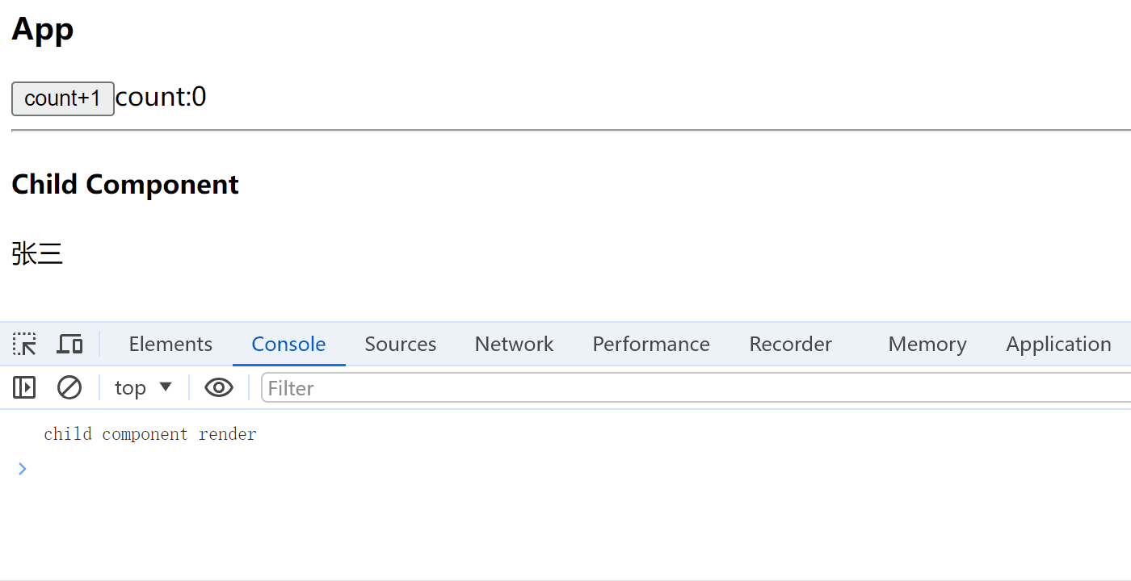The image size is (1131, 581).
Task: Click the count+1 button
Action: click(x=63, y=98)
